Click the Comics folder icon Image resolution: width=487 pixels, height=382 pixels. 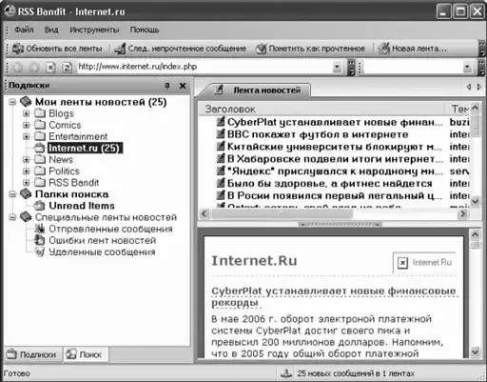pos(40,125)
